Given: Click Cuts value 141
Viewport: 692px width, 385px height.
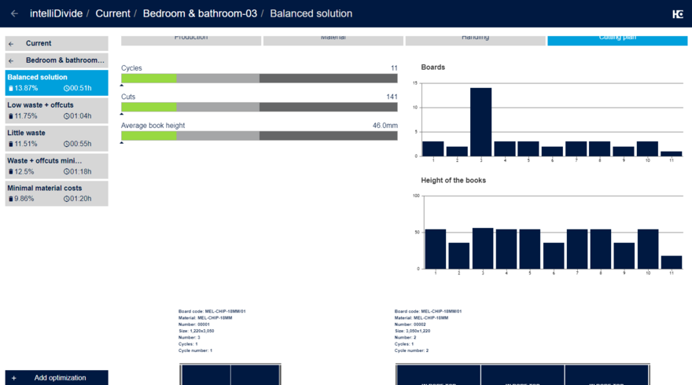Looking at the screenshot, I should click(392, 97).
